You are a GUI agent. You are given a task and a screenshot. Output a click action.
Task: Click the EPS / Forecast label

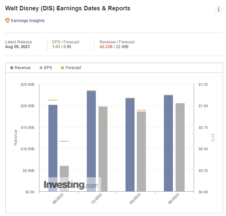coord(66,42)
